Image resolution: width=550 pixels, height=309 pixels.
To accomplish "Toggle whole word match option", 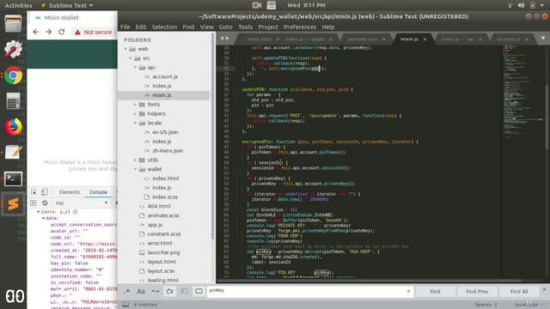I will tap(155, 291).
